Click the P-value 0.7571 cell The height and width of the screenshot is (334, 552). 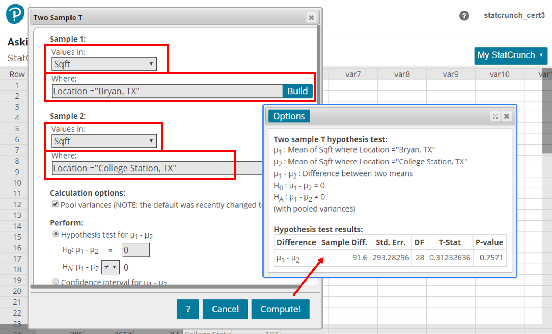[490, 258]
